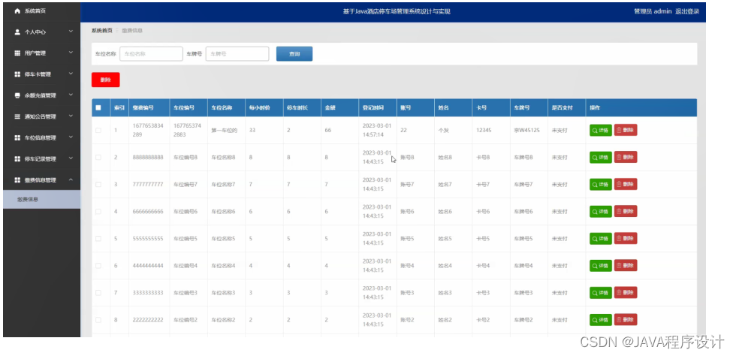Click the icon next to 停车记录管理
The width and height of the screenshot is (736, 356).
click(17, 158)
